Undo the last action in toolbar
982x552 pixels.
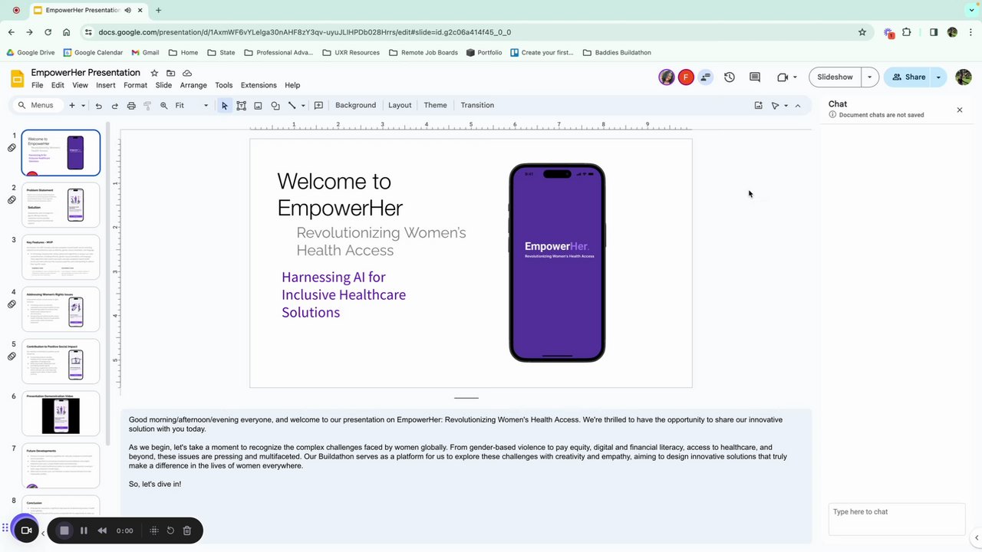pos(98,106)
